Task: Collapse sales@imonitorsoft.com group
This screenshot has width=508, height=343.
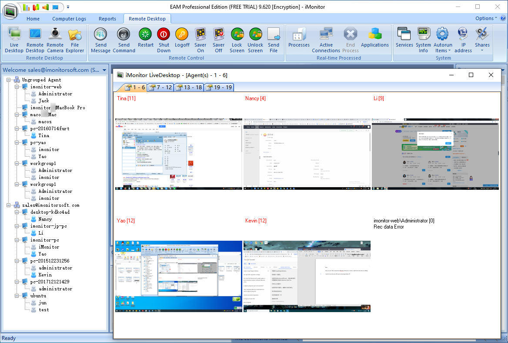Action: 9,205
